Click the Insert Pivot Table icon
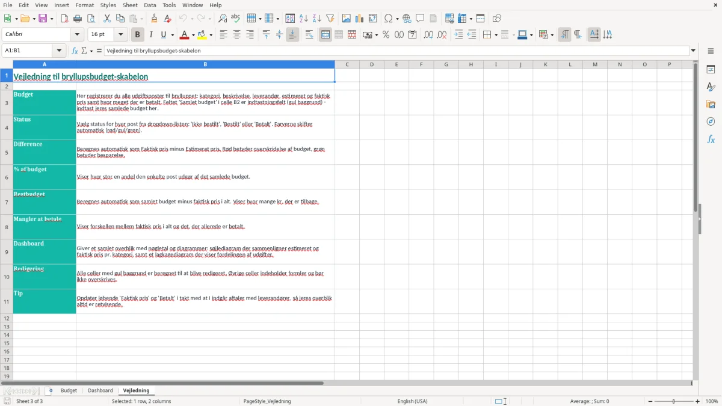This screenshot has height=406, width=722. click(373, 19)
